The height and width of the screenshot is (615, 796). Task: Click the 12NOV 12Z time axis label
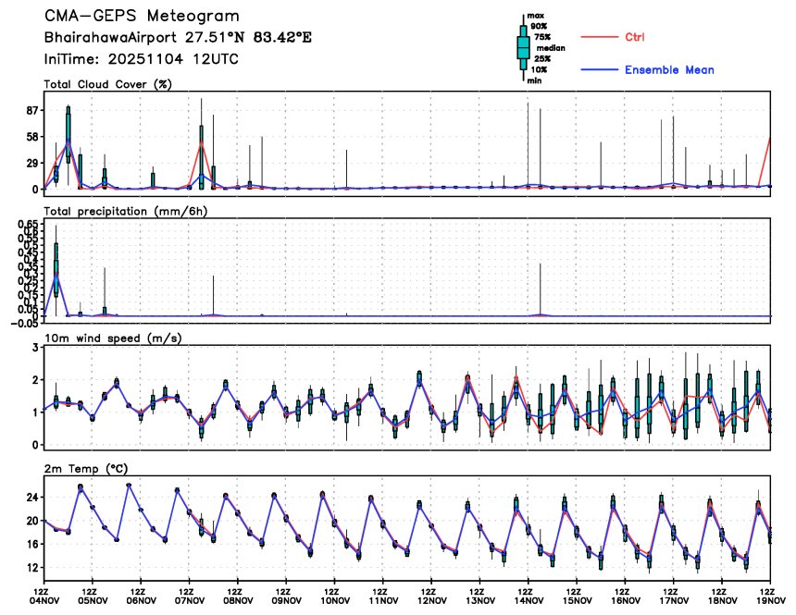pyautogui.click(x=431, y=596)
